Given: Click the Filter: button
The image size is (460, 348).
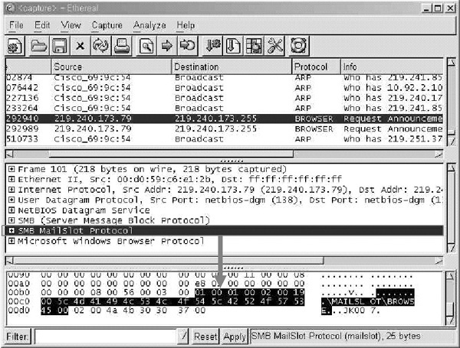Looking at the screenshot, I should (18, 337).
